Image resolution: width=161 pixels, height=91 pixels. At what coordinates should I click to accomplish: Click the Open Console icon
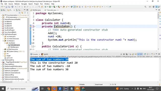[152, 54]
